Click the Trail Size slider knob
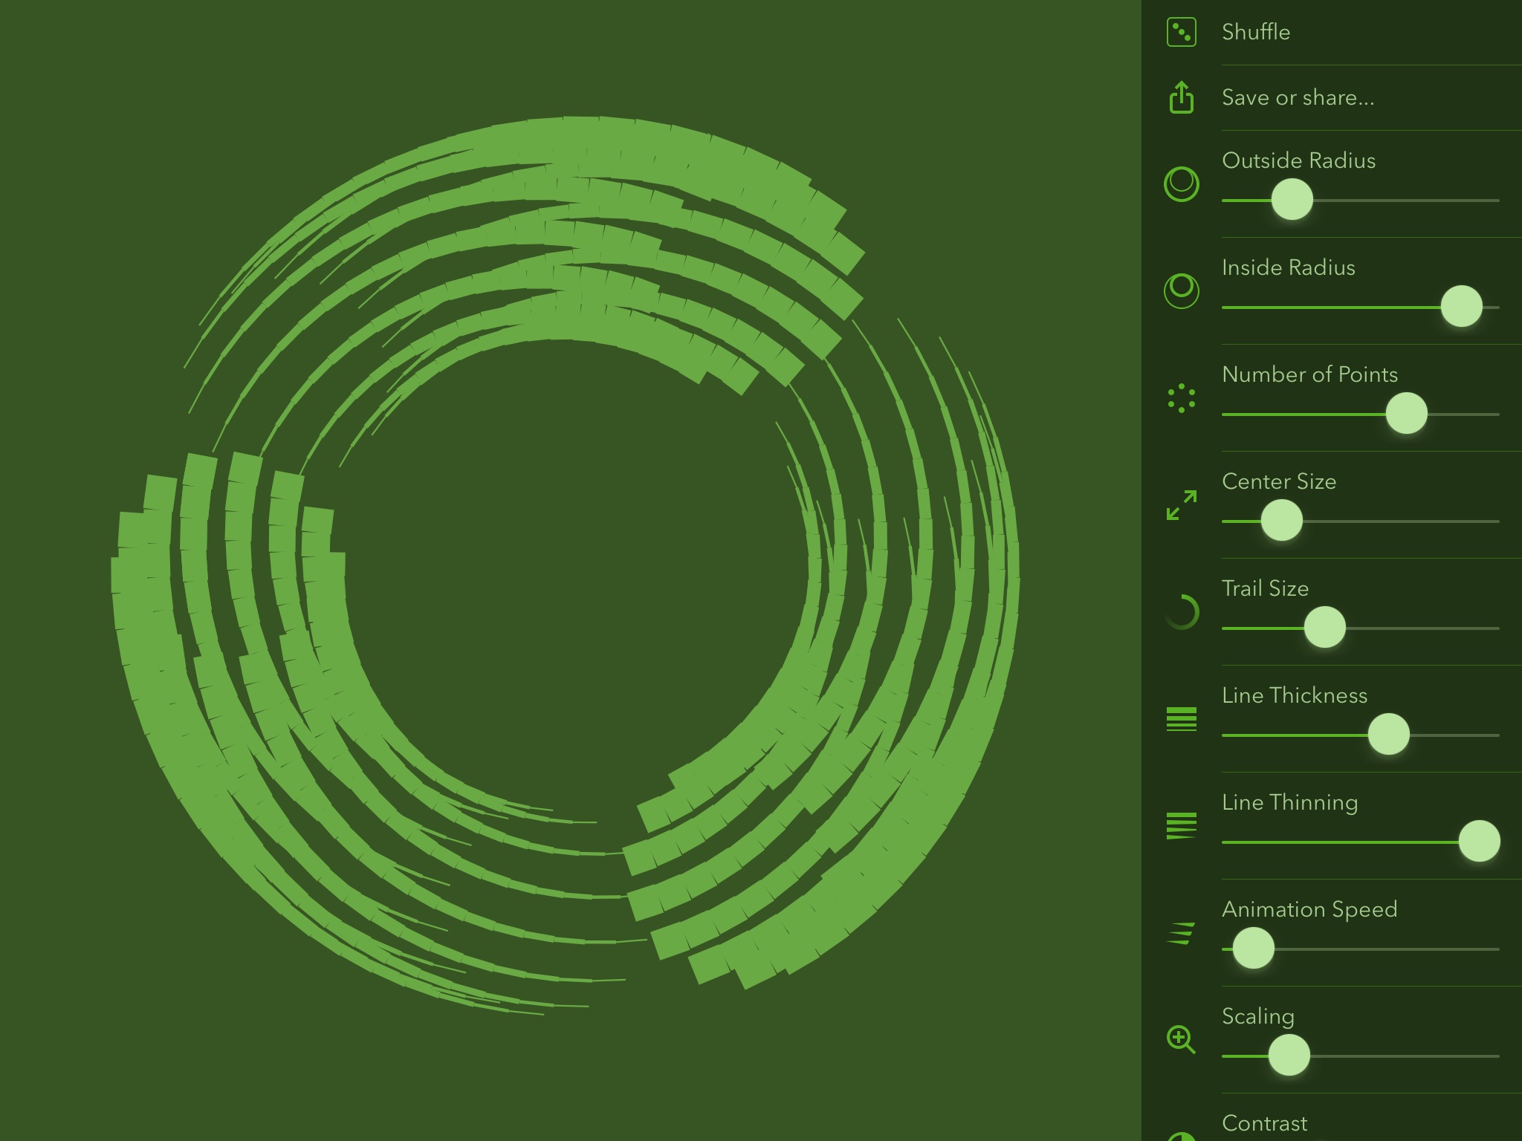 pos(1324,627)
